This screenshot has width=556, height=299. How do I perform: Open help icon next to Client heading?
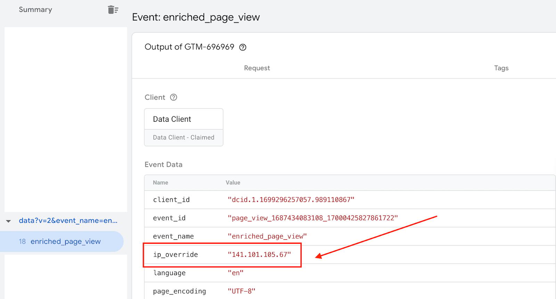coord(173,97)
